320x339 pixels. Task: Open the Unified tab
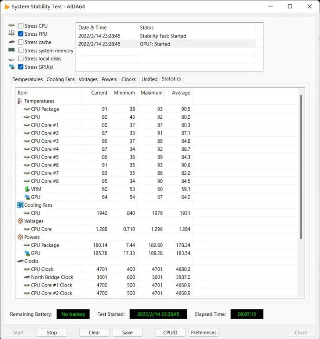click(149, 79)
